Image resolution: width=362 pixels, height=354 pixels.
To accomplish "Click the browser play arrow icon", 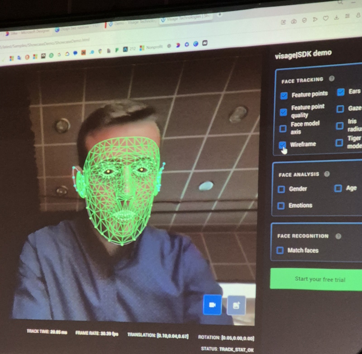I will click(315, 19).
